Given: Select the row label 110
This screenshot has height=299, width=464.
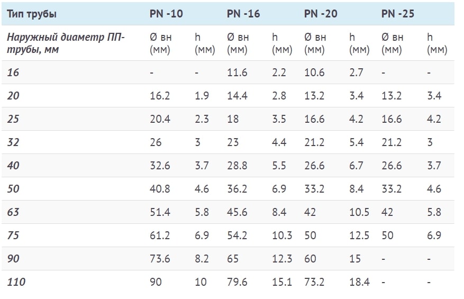Looking at the screenshot, I should coord(16,282).
